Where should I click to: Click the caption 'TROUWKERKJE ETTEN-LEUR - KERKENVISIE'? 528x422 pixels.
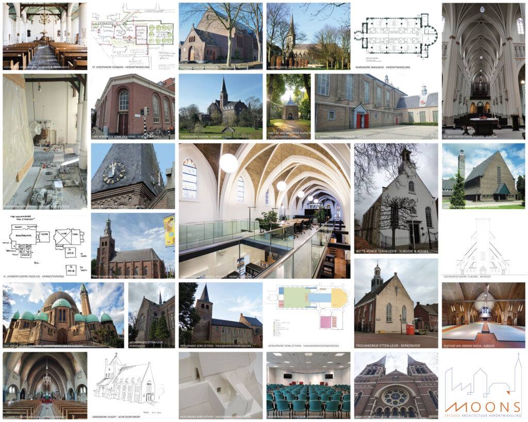pyautogui.click(x=388, y=346)
